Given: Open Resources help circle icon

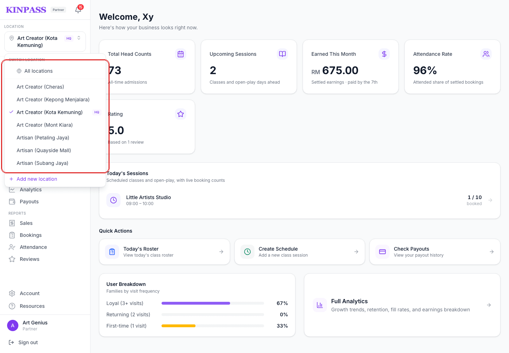Looking at the screenshot, I should coord(12,306).
